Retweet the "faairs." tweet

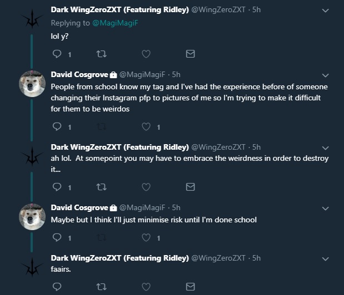pos(101,287)
